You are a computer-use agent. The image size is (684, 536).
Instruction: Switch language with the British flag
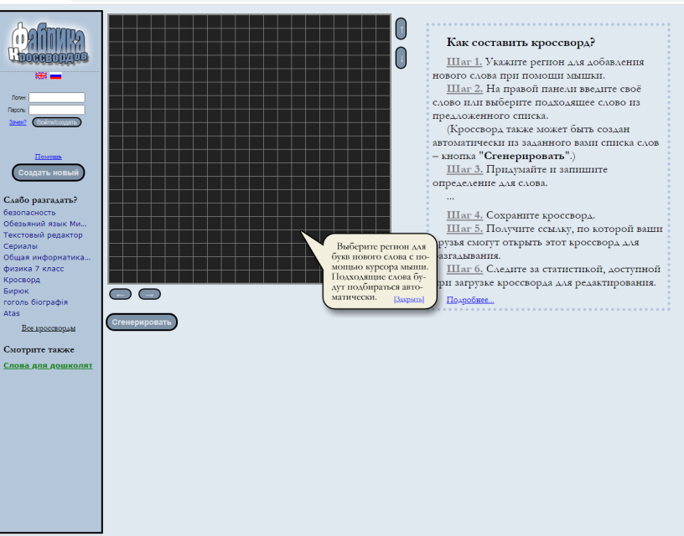pyautogui.click(x=41, y=75)
